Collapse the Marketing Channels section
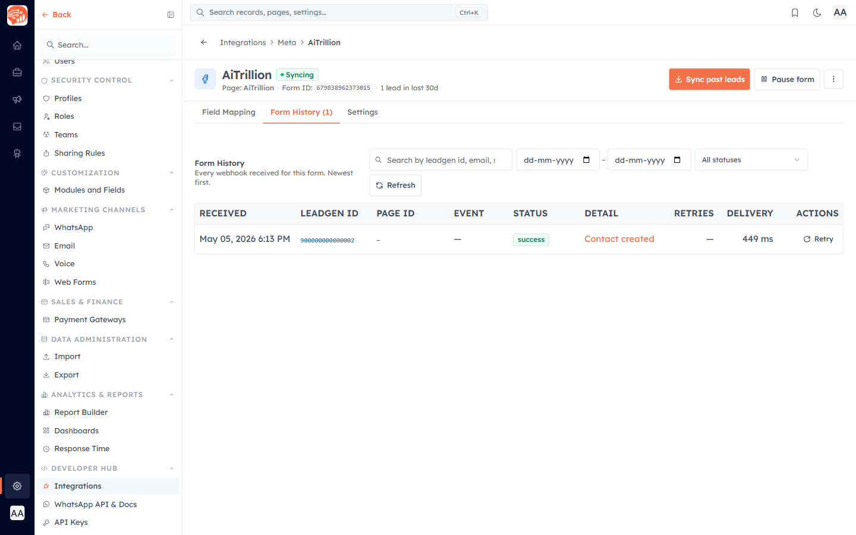 pyautogui.click(x=172, y=210)
